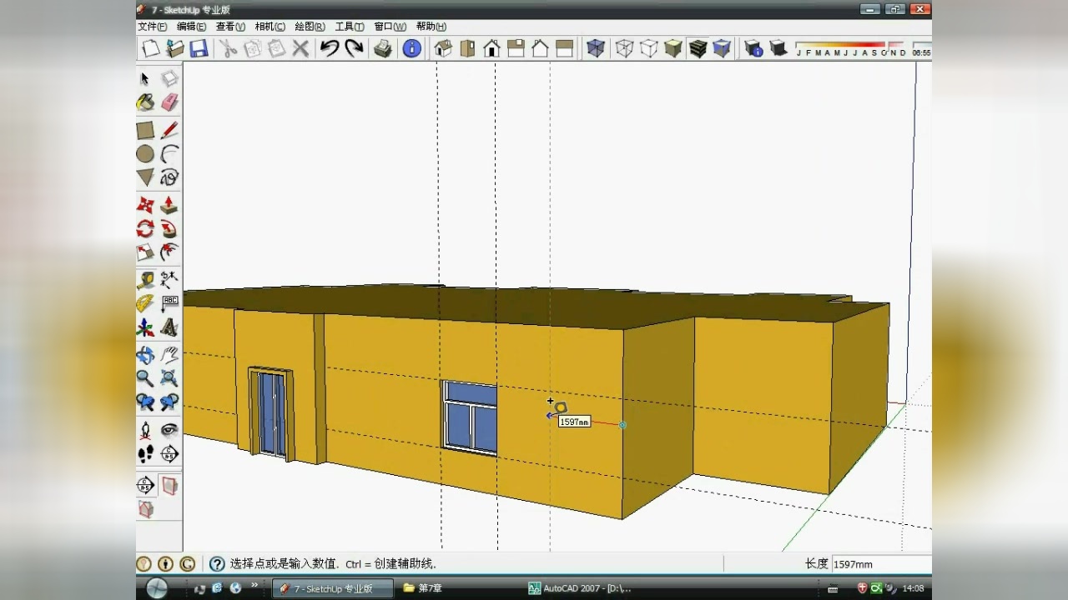This screenshot has width=1068, height=600.
Task: Switch to Front view
Action: click(x=491, y=48)
